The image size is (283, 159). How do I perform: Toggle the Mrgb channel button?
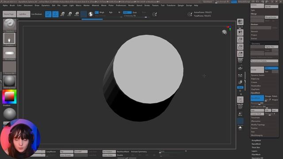102,12
